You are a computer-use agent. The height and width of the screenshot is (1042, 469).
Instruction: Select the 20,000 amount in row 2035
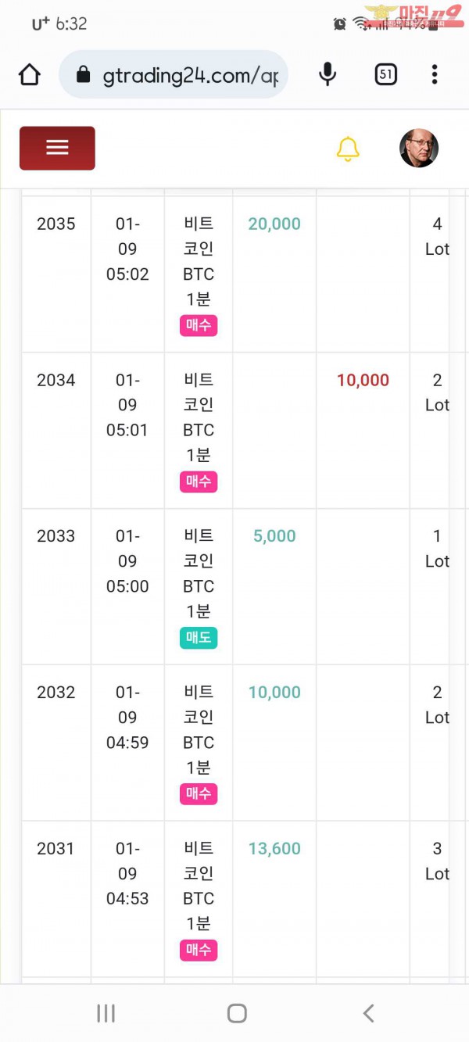tap(274, 224)
